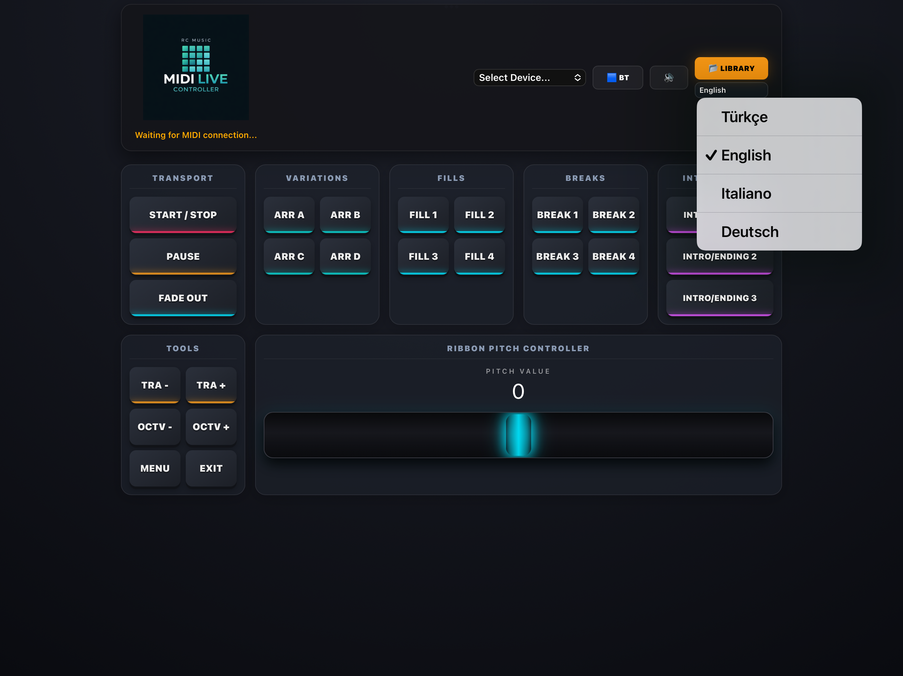
Task: Click the INTRO/ENDING 3 button
Action: [720, 298]
